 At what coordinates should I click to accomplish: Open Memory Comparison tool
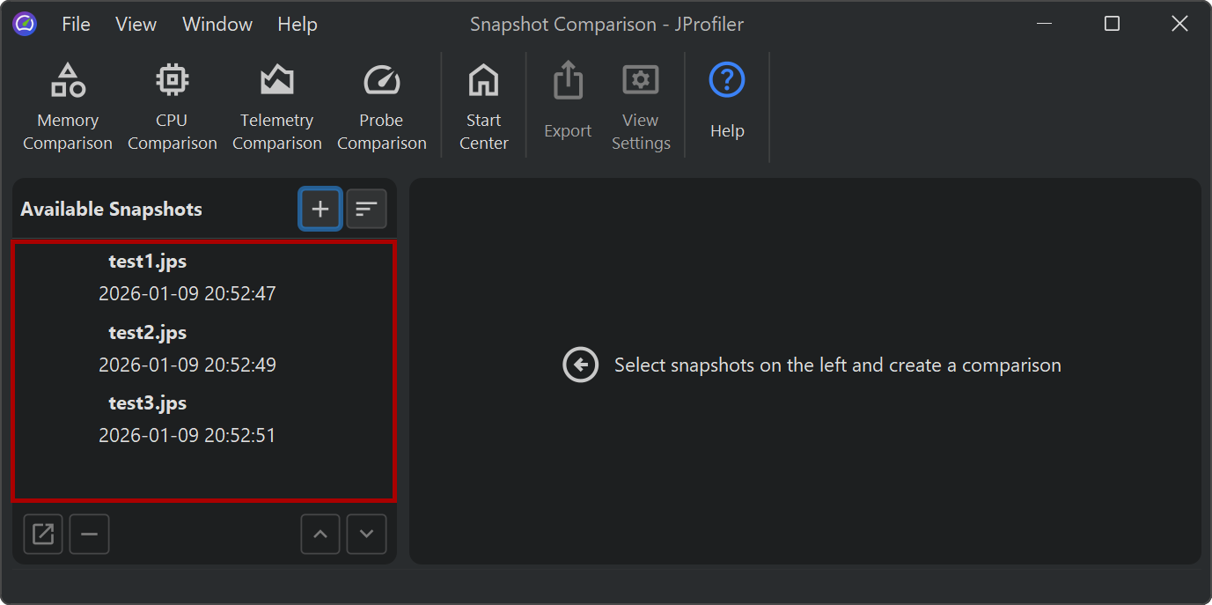coord(68,107)
